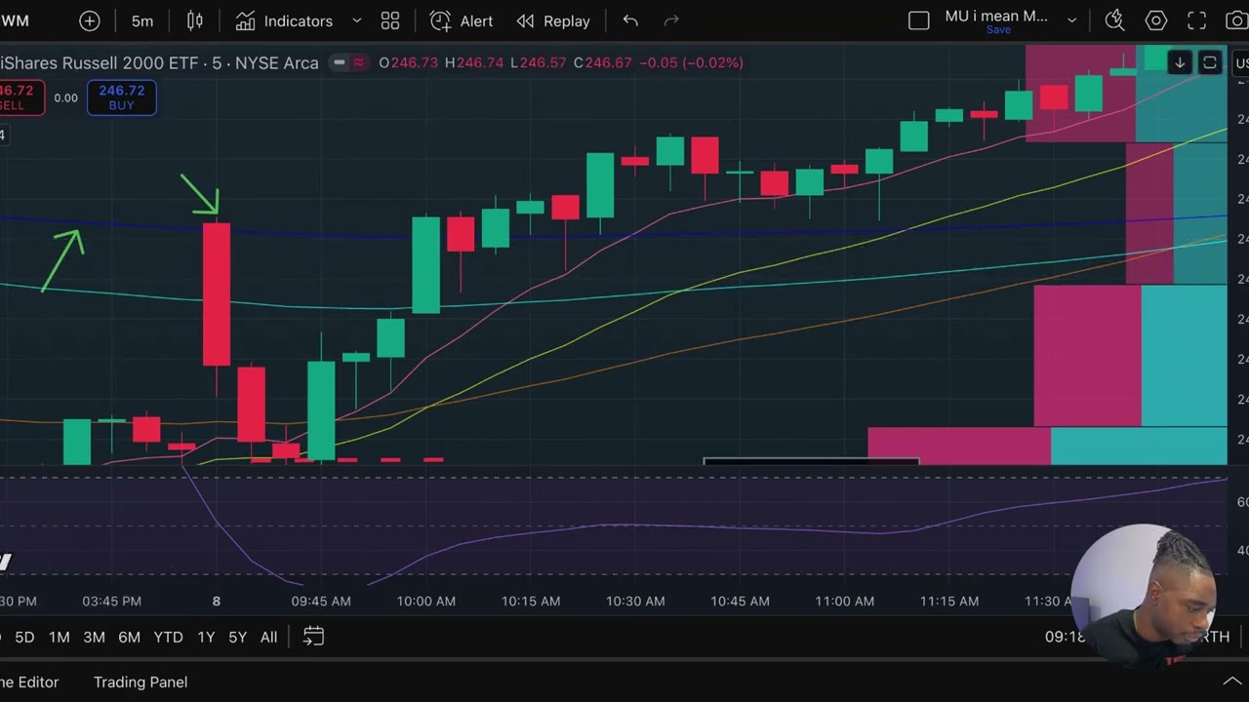Save the current chart layout
Viewport: 1249px width, 702px height.
point(998,30)
